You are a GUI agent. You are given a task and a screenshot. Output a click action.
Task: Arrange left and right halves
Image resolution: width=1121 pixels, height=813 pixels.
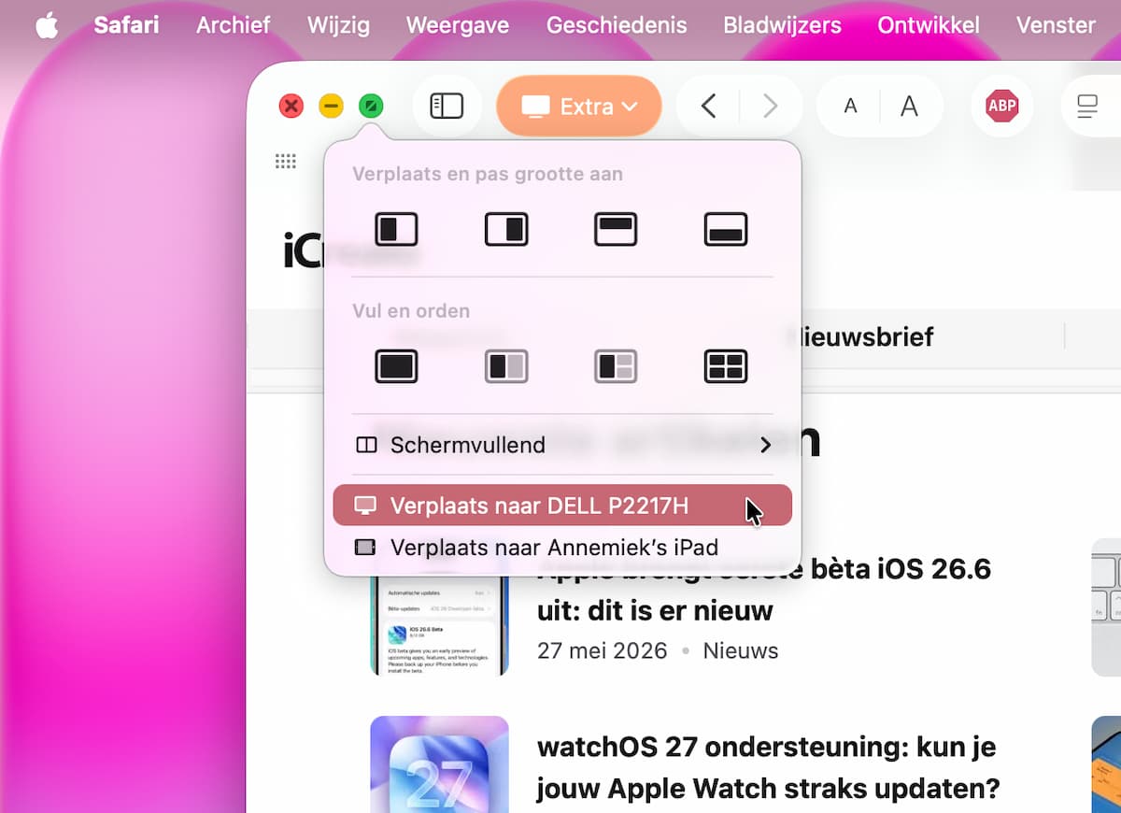(506, 366)
